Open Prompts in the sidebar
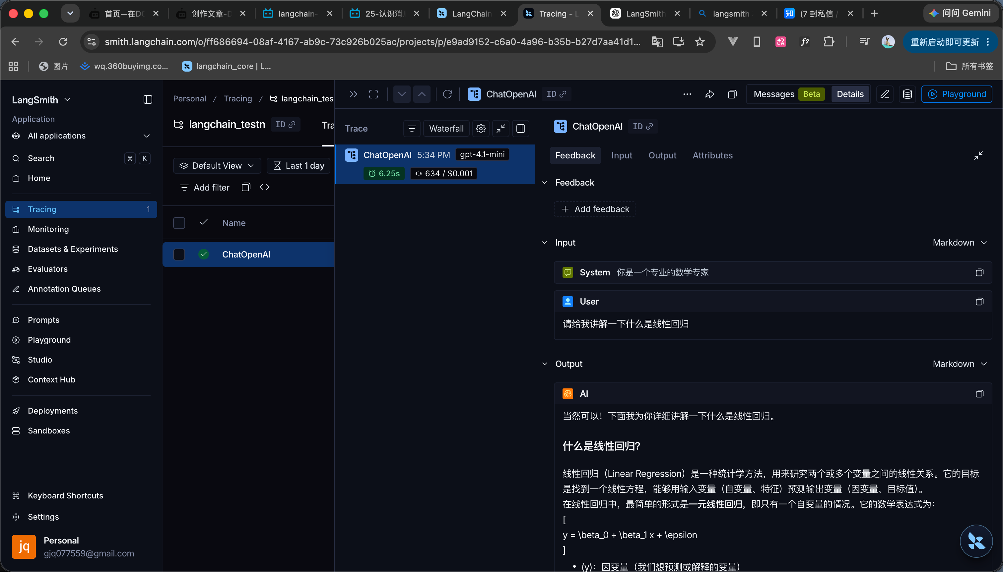Viewport: 1003px width, 572px height. [81, 320]
